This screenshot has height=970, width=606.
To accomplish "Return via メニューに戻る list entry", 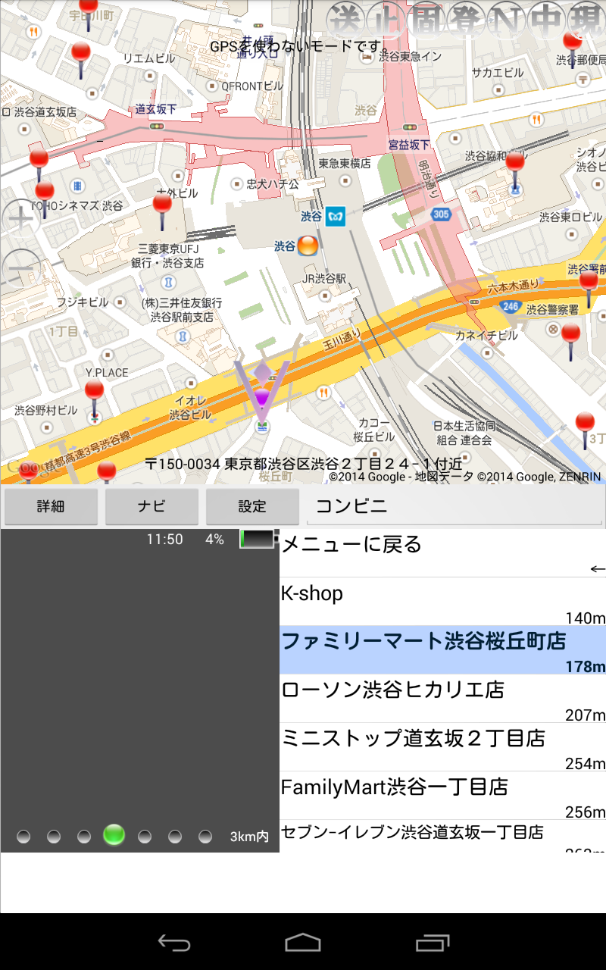I will 442,553.
